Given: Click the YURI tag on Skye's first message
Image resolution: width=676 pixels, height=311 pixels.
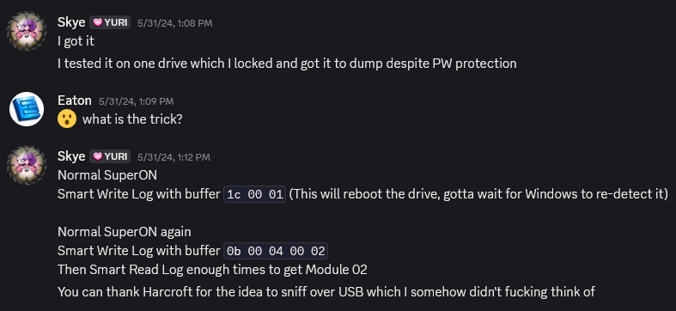Looking at the screenshot, I should (x=110, y=22).
